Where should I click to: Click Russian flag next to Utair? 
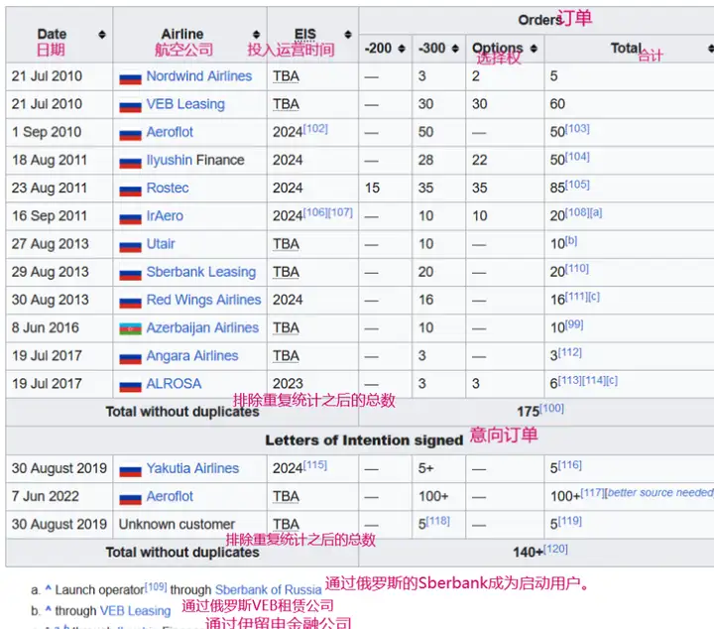(x=130, y=245)
